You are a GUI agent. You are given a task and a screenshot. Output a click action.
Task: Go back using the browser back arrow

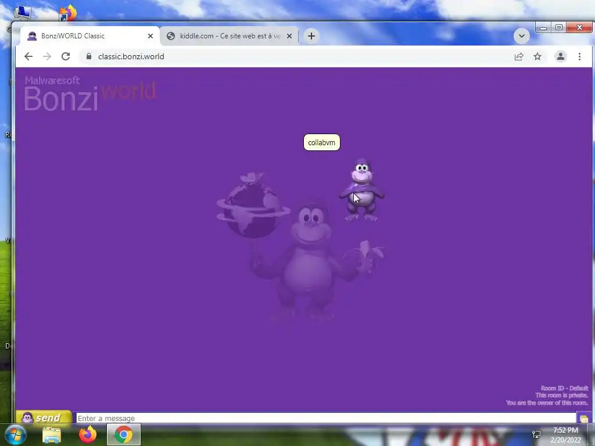28,56
